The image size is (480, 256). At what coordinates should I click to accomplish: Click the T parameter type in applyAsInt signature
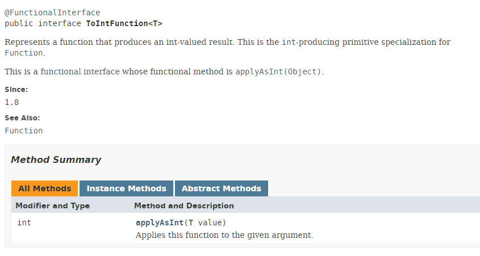click(191, 223)
